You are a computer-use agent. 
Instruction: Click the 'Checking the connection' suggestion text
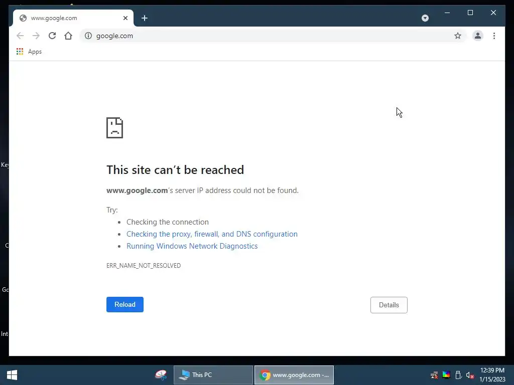point(168,222)
